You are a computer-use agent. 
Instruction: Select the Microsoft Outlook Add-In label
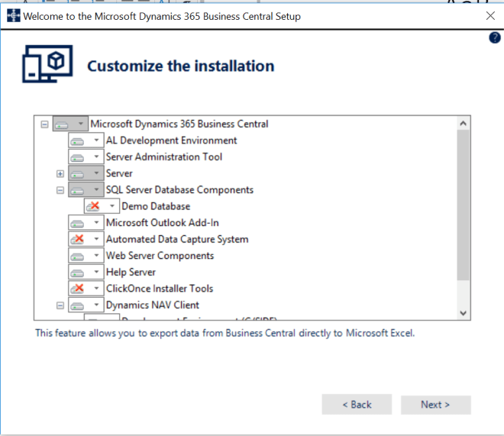tap(163, 223)
